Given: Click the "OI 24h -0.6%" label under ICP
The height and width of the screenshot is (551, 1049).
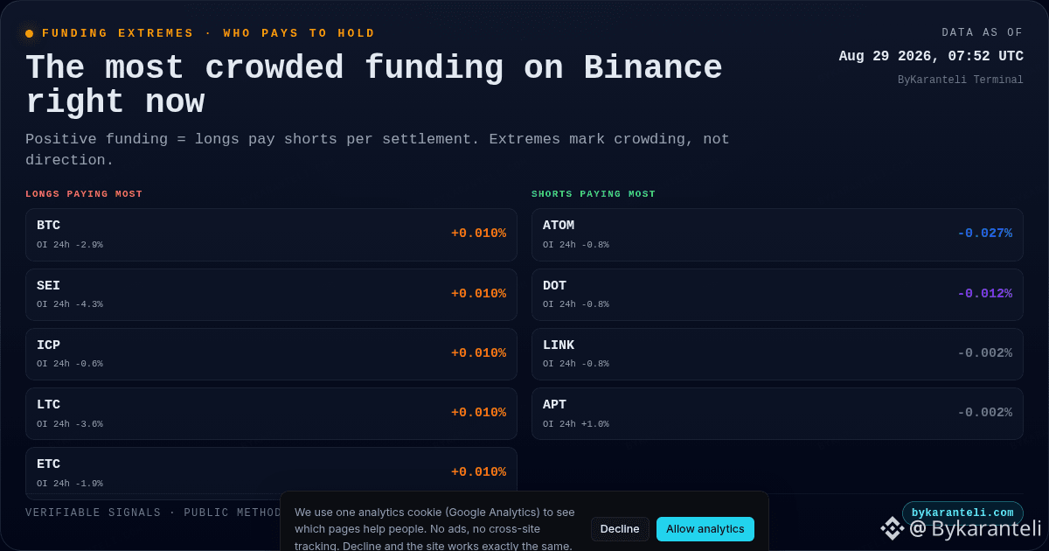Looking at the screenshot, I should [x=70, y=364].
